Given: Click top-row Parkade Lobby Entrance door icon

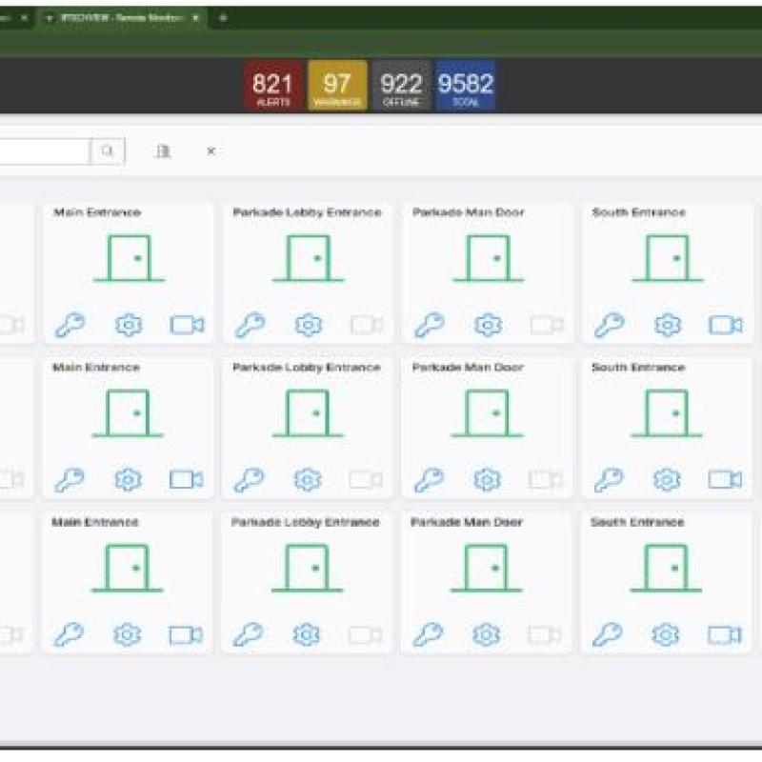Looking at the screenshot, I should click(308, 258).
